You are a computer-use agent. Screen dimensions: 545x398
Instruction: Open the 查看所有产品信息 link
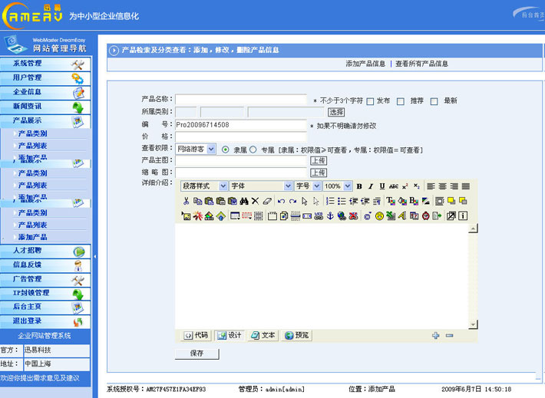[421, 64]
